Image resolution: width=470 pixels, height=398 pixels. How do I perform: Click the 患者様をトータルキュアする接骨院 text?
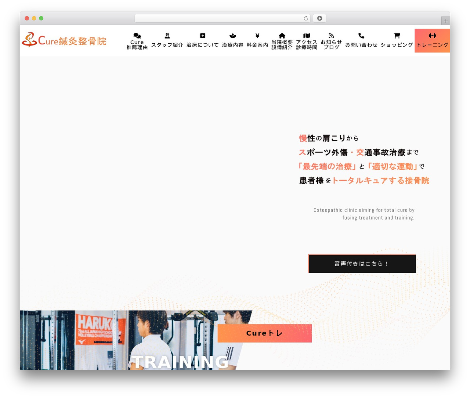tap(364, 181)
